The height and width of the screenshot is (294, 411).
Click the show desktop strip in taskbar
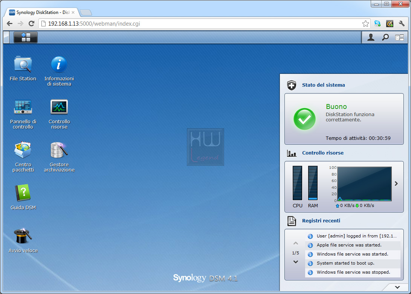(x=6, y=37)
